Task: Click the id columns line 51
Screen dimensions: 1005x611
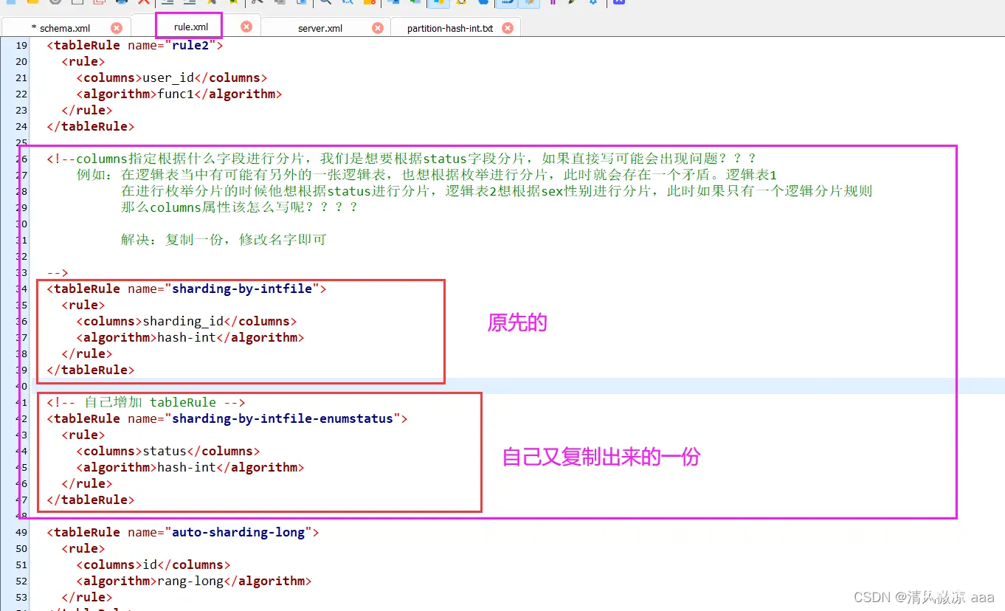Action: (153, 565)
